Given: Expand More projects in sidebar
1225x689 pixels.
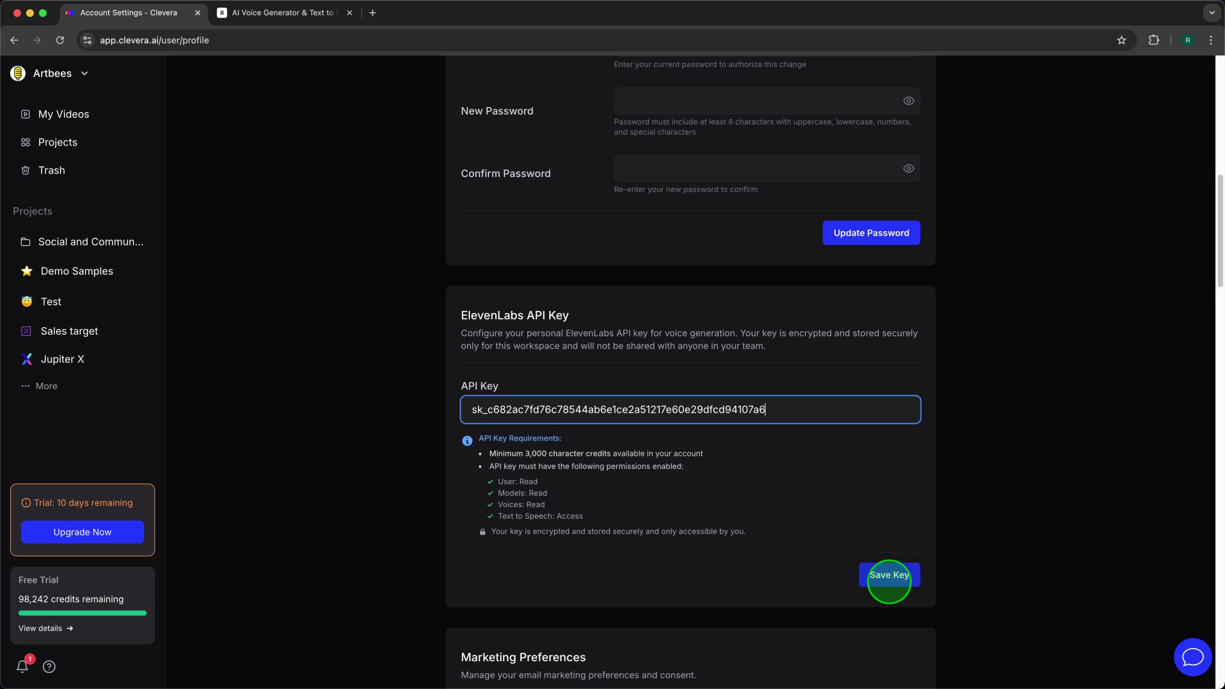Looking at the screenshot, I should [46, 386].
